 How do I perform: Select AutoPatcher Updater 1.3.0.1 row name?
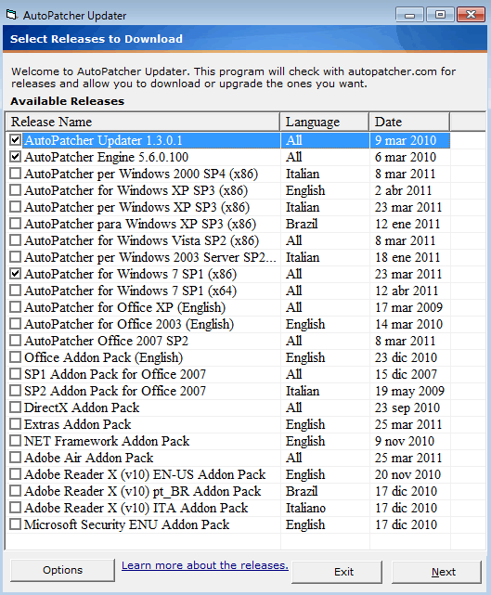click(103, 140)
